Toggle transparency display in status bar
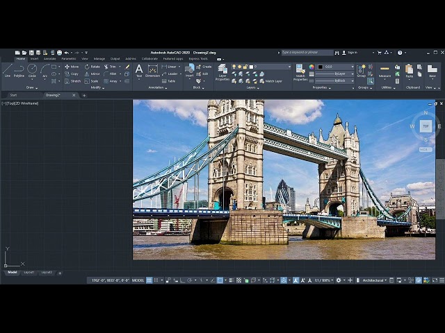Screen dimensions: 445x333 pos(238,280)
